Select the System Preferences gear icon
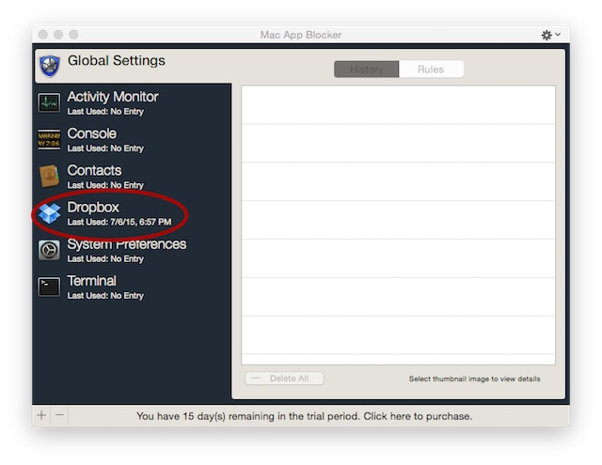Screen dimensions: 602x465 tap(49, 250)
